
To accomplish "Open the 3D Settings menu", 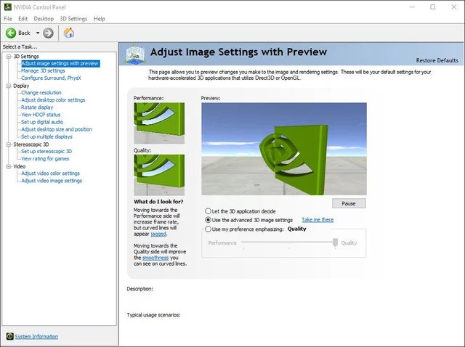I will click(x=73, y=19).
